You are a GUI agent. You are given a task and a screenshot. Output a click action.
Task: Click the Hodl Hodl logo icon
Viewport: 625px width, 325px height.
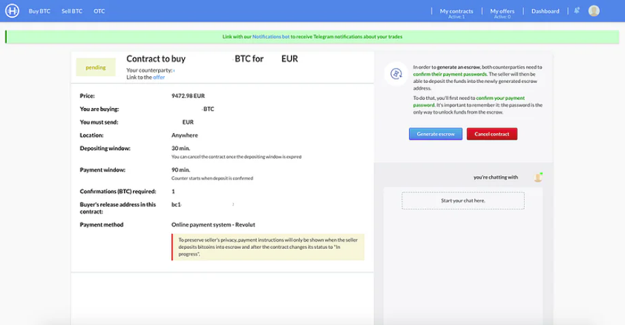click(x=12, y=11)
